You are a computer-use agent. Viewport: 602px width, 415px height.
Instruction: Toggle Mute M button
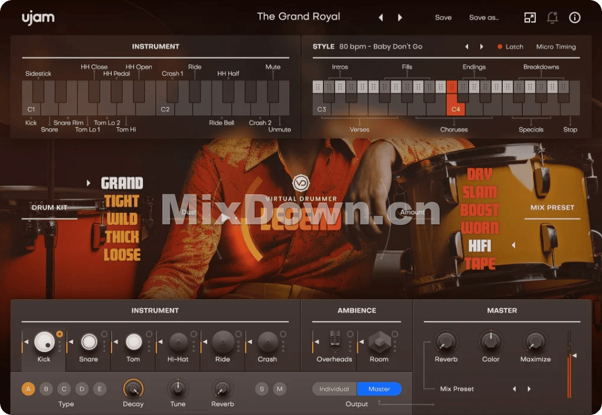tap(280, 389)
